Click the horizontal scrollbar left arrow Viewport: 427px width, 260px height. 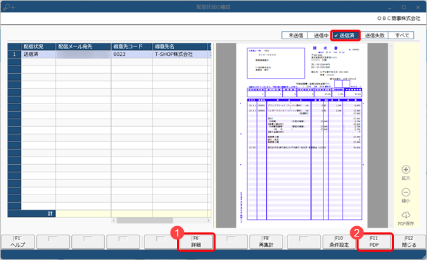(114, 220)
